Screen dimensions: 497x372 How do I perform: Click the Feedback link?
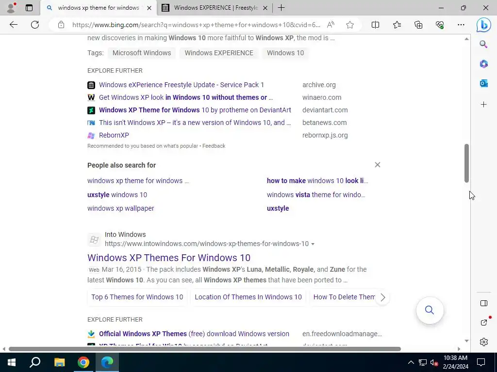(214, 146)
